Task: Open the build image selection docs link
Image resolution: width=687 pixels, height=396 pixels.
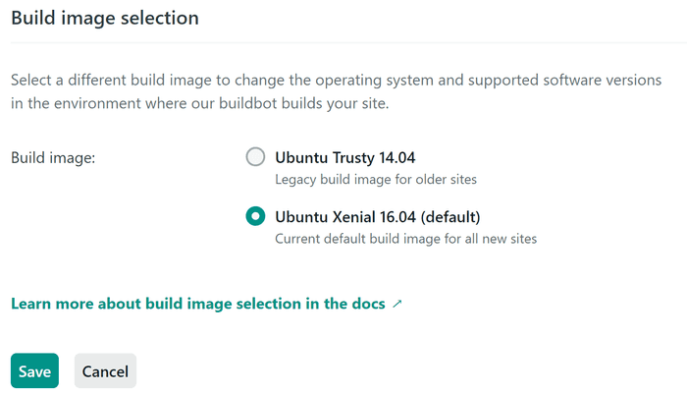Action: tap(206, 304)
